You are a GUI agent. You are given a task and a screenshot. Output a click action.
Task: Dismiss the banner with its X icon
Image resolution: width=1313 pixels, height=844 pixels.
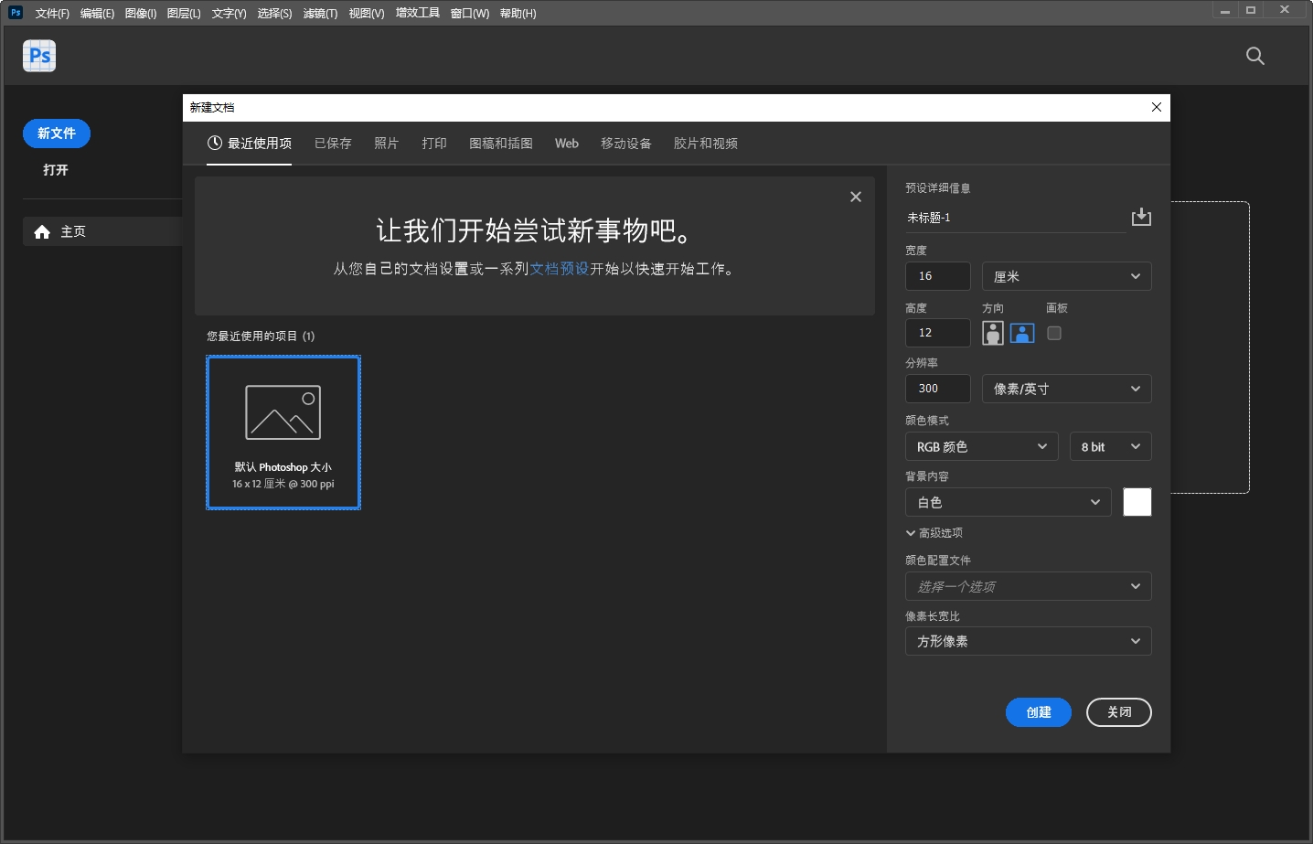click(855, 197)
